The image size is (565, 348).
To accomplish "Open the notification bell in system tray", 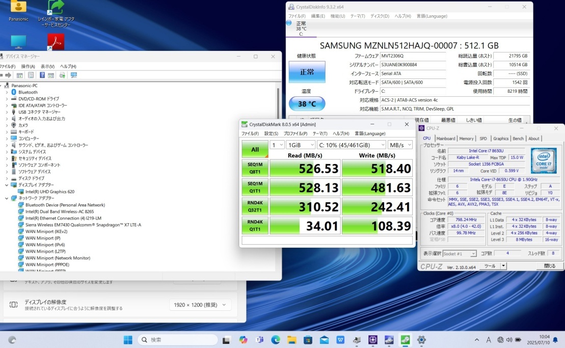I will [555, 340].
